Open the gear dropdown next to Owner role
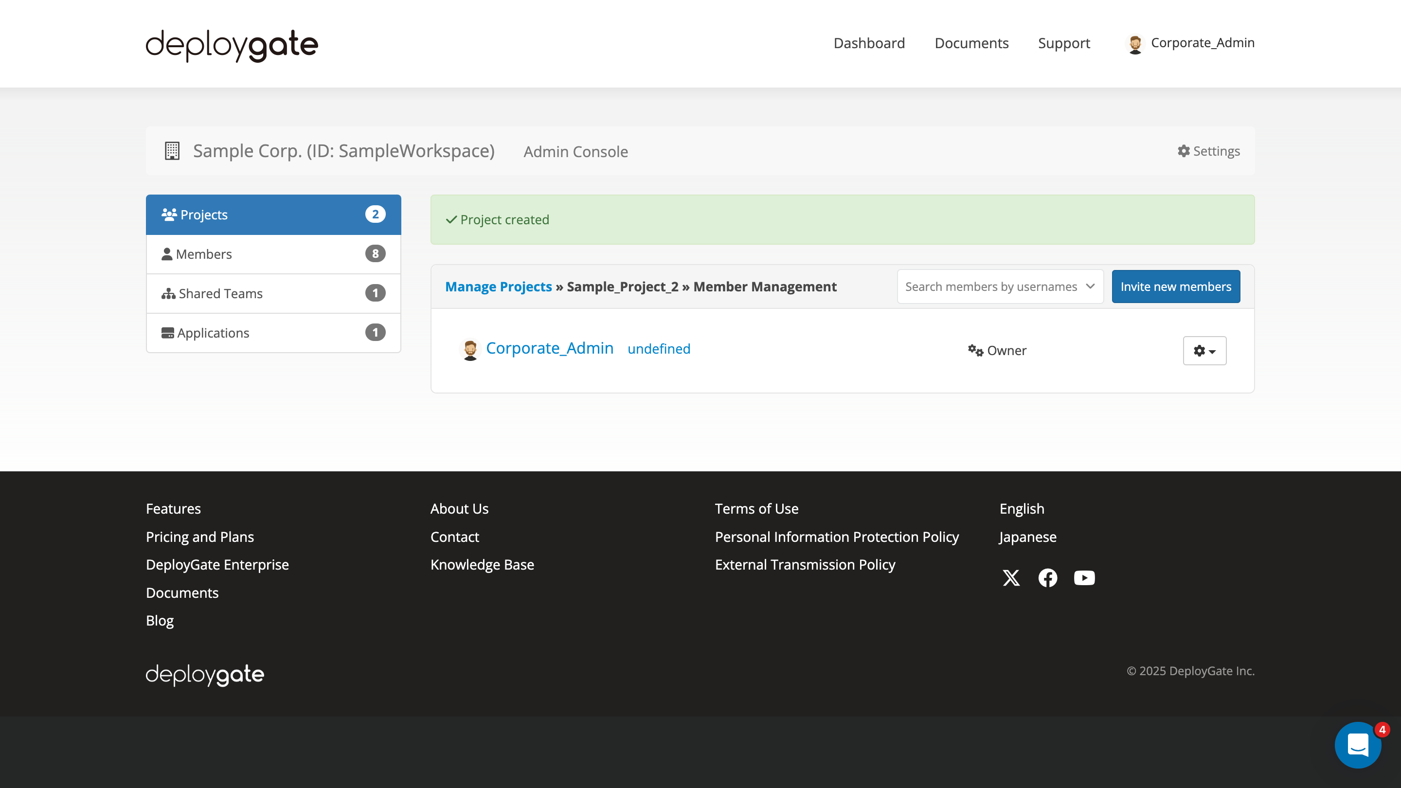1401x788 pixels. 1204,350
